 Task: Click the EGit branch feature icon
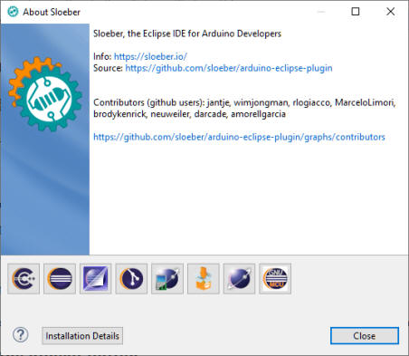point(131,278)
